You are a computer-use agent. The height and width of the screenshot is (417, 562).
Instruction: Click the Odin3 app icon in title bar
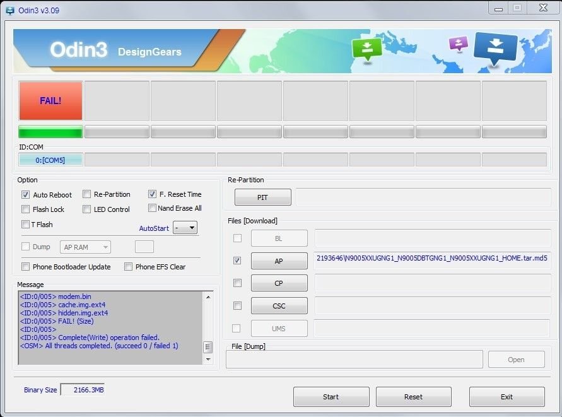tap(9, 11)
